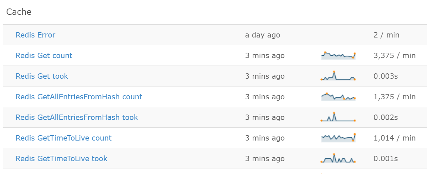Click the 1,014 / min rate value
This screenshot has width=427, height=174.
[394, 138]
